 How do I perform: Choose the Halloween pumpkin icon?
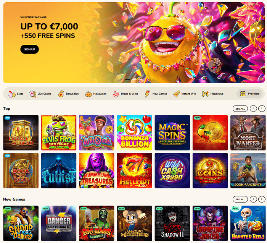(88, 94)
